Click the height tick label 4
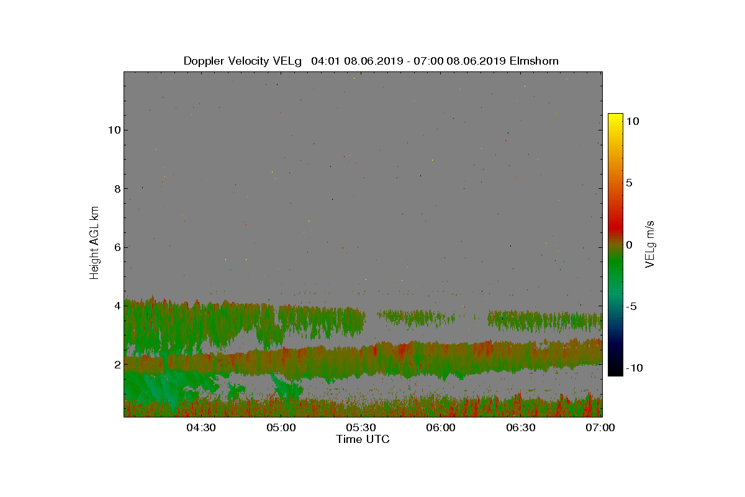Viewport: 745px width, 497px height. pos(116,306)
